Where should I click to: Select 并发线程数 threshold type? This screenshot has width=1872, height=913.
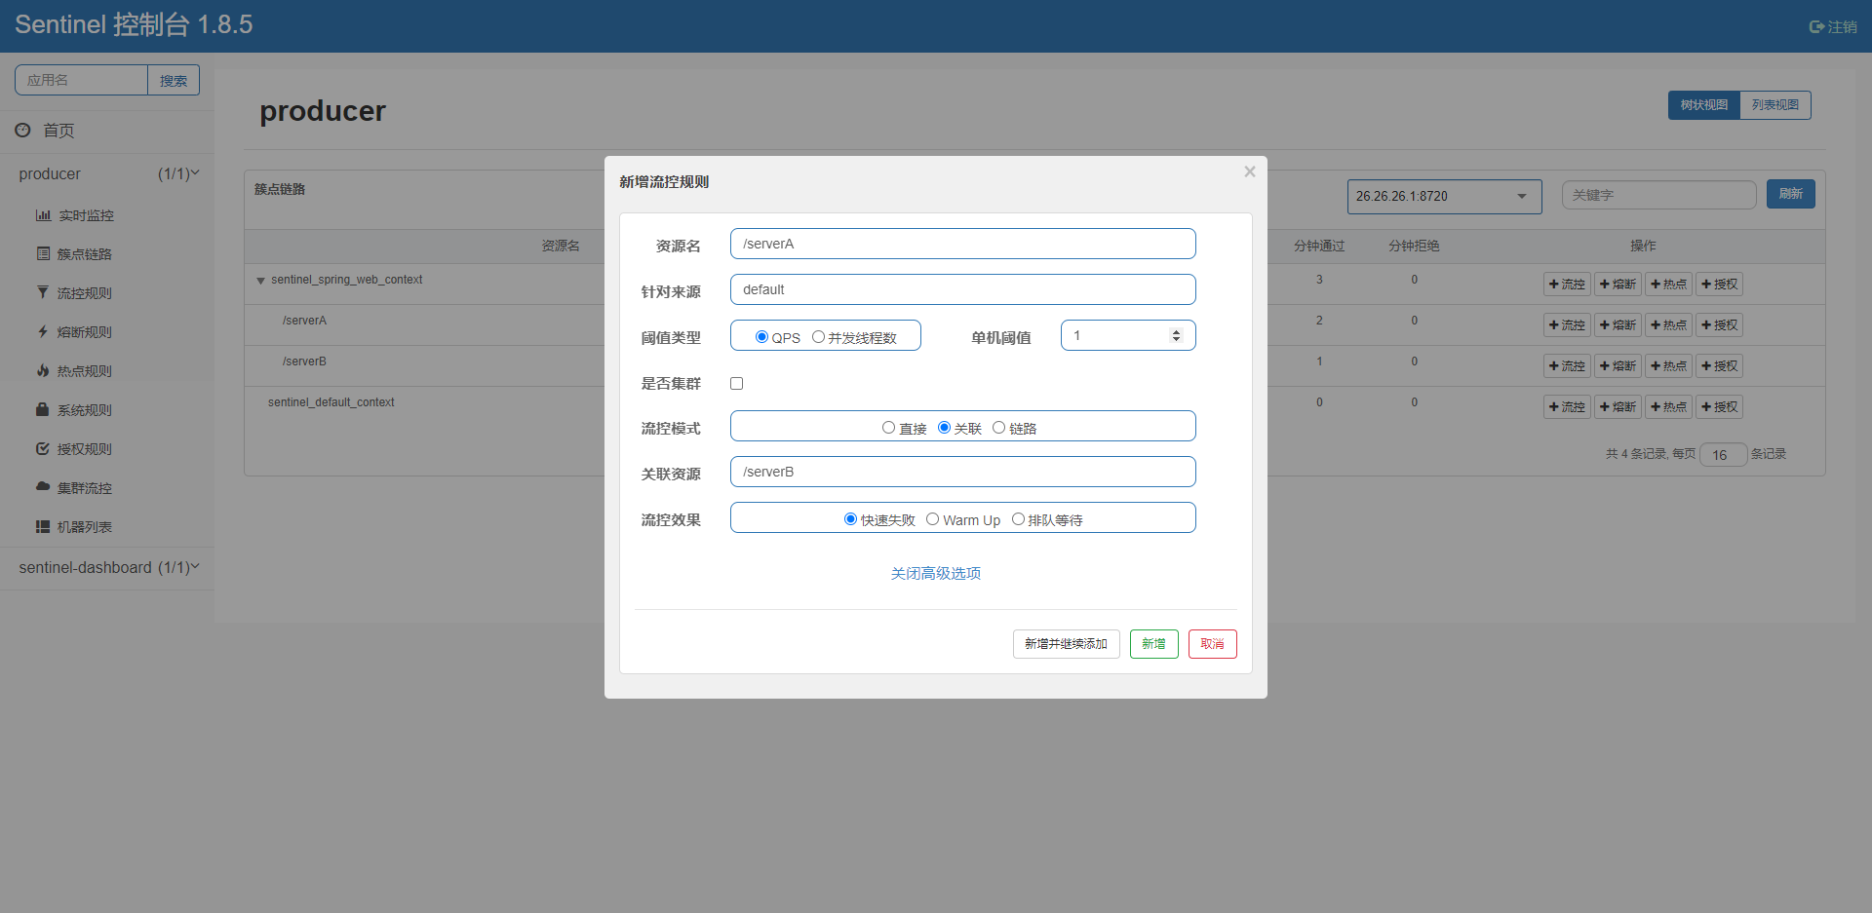(818, 337)
